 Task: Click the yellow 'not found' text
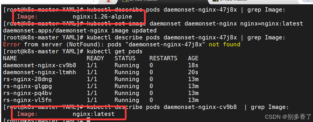tap(224, 45)
